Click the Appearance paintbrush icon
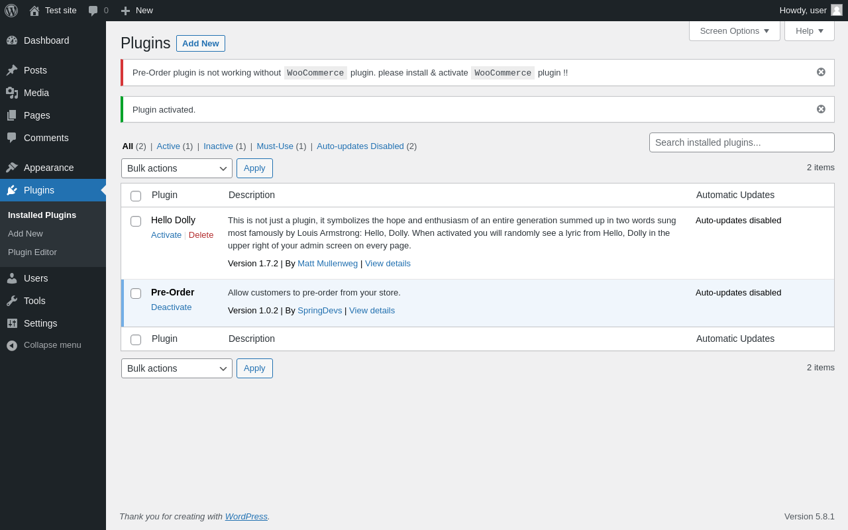This screenshot has width=848, height=530. [12, 168]
